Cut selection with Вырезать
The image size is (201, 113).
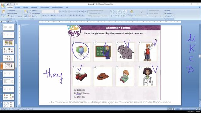pos(11,10)
